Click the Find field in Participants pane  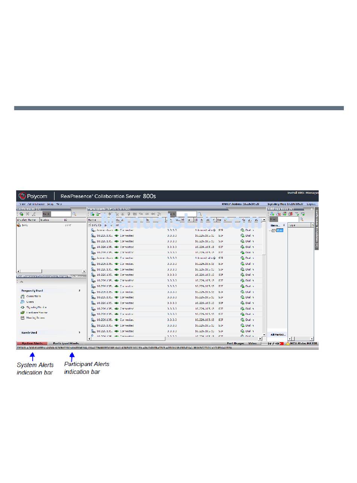(x=187, y=214)
